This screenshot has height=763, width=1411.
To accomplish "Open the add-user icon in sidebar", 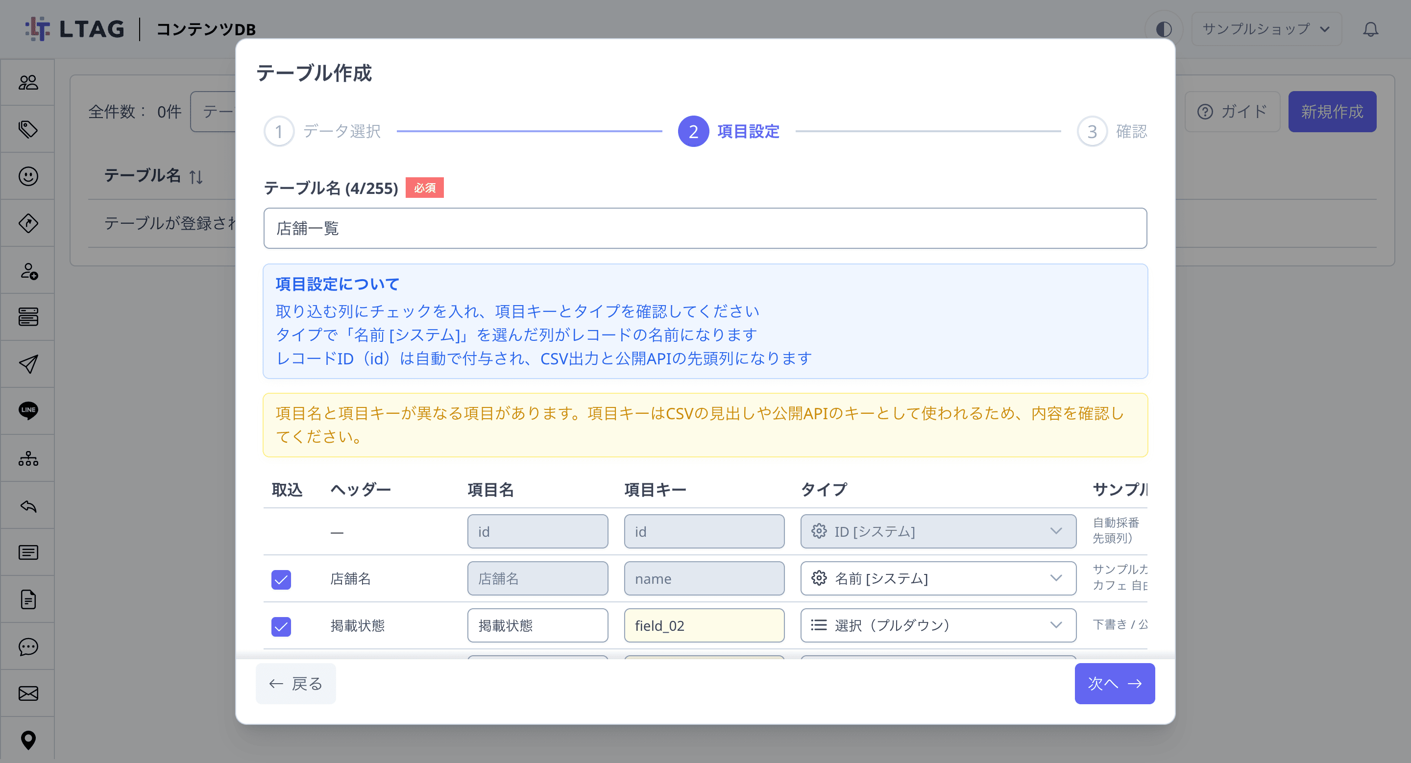I will click(x=28, y=270).
